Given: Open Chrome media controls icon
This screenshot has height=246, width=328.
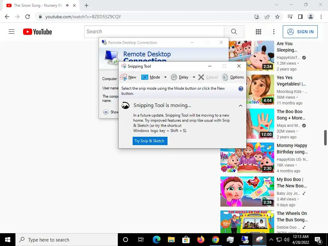Looking at the screenshot, I should (290, 17).
